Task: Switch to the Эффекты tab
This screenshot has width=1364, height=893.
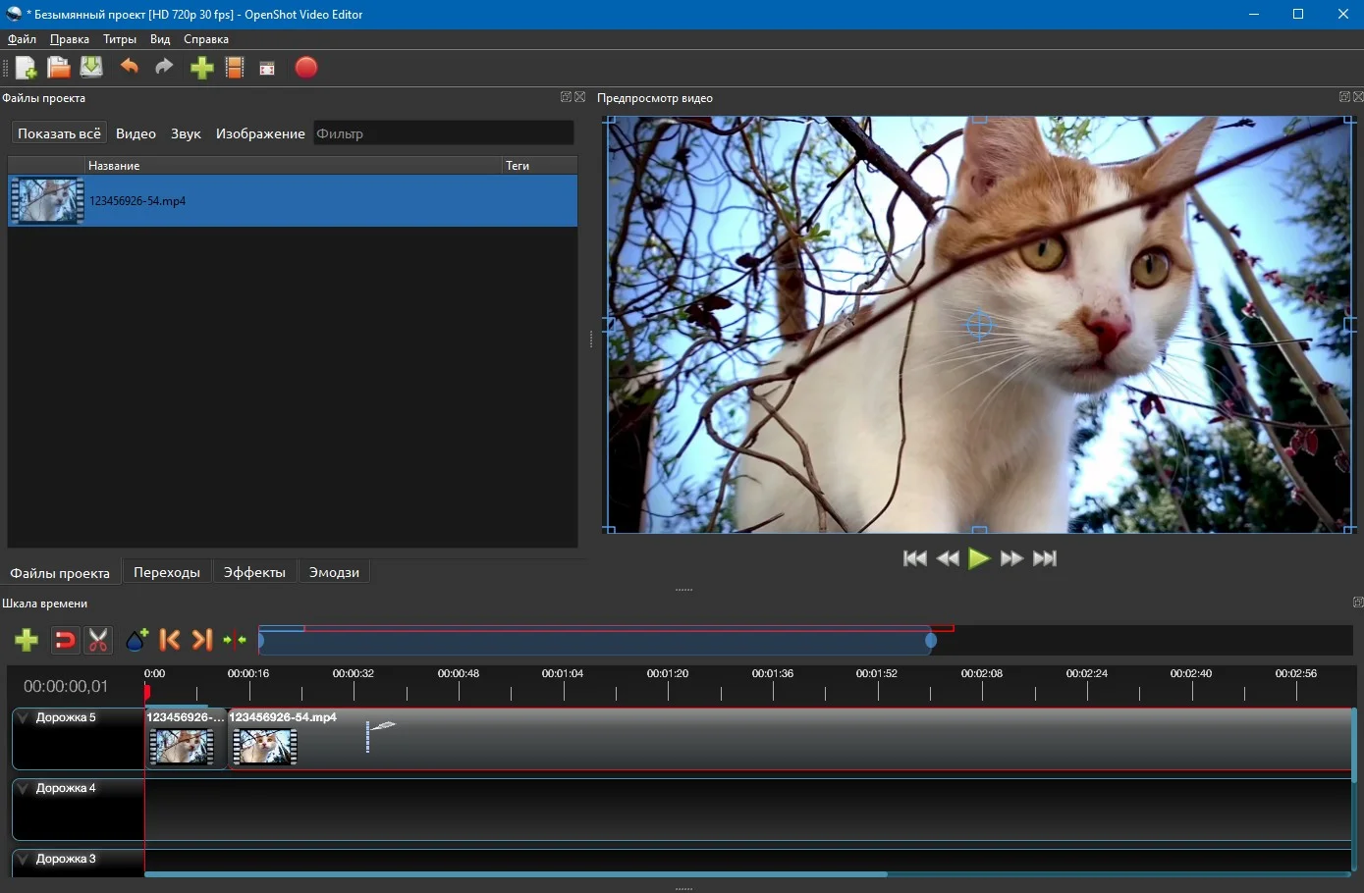Action: click(x=254, y=572)
